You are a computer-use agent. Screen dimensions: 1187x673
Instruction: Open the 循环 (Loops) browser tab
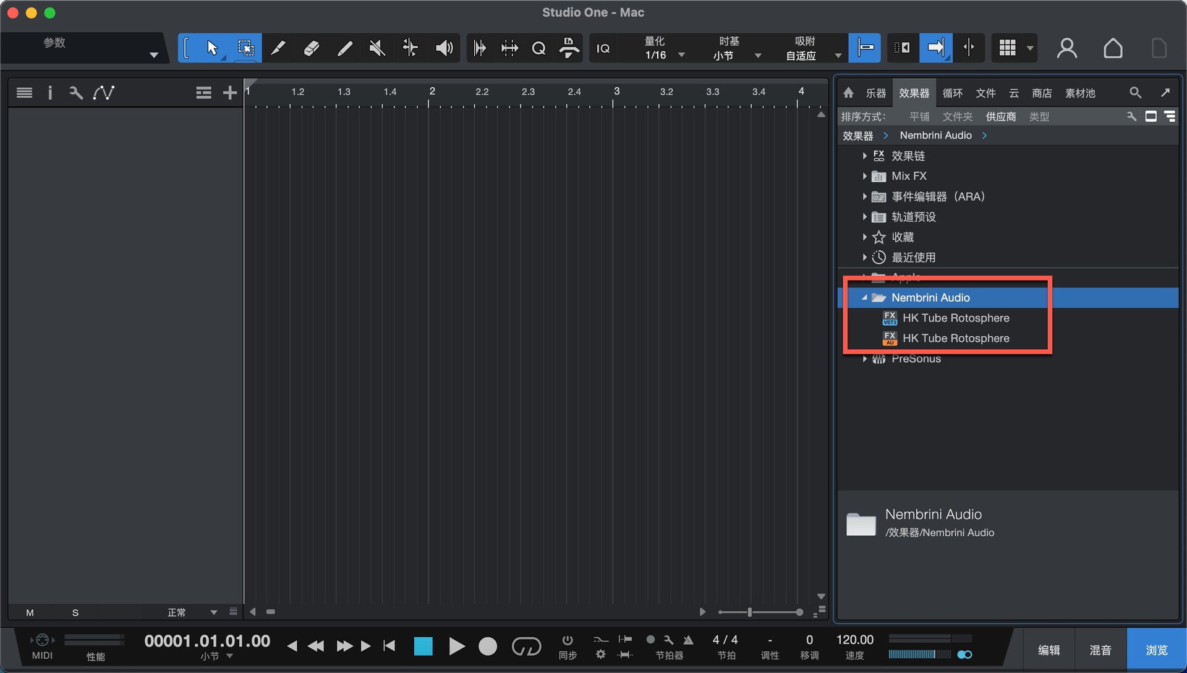(x=952, y=93)
